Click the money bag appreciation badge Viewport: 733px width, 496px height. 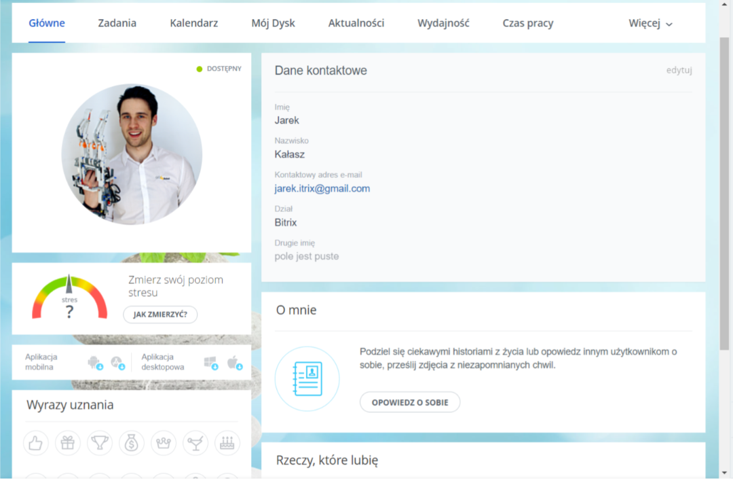(132, 443)
